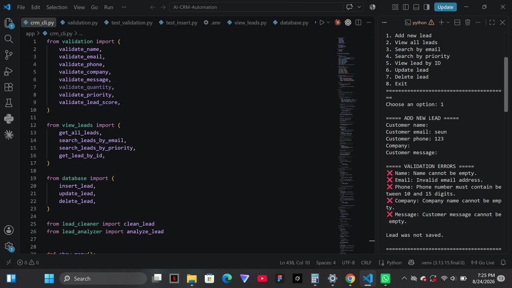The image size is (512, 288).
Task: Maximize the terminal panel size
Action: (492, 23)
